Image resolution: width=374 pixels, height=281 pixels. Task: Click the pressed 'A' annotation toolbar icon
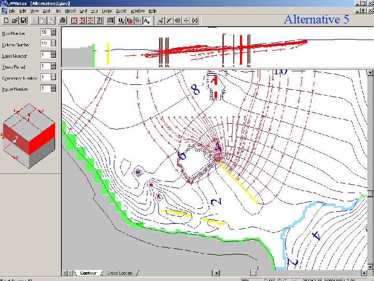[x=147, y=20]
